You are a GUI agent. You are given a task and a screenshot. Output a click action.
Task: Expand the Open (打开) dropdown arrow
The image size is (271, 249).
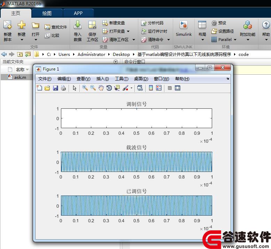point(36,40)
